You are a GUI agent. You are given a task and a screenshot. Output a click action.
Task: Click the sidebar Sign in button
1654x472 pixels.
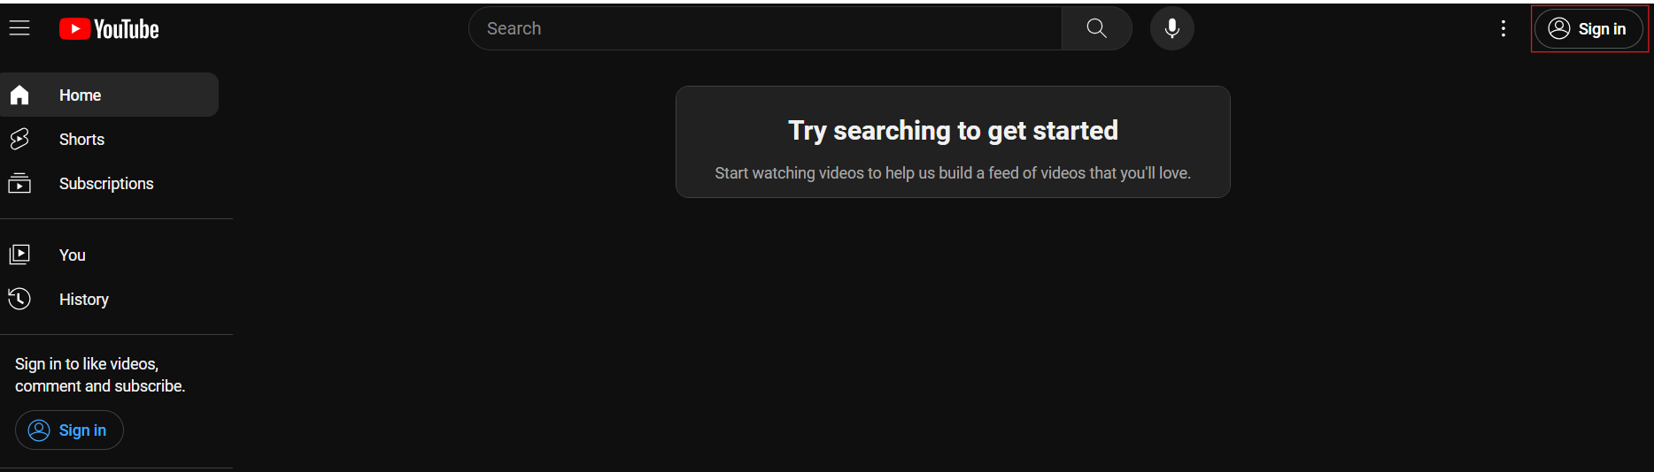(x=69, y=430)
